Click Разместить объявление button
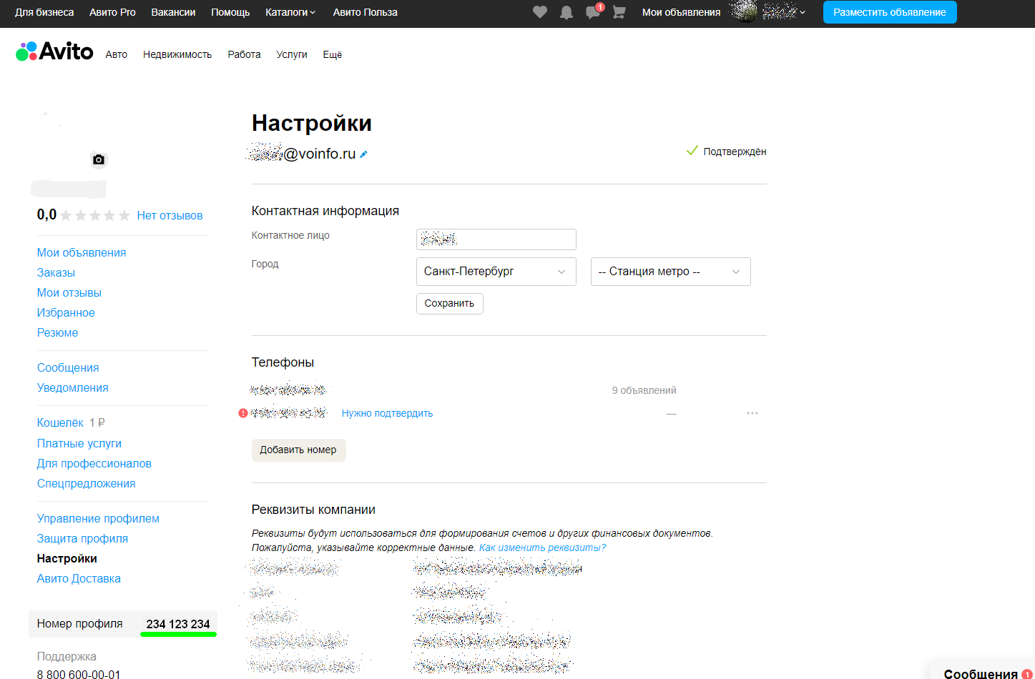 tap(890, 12)
